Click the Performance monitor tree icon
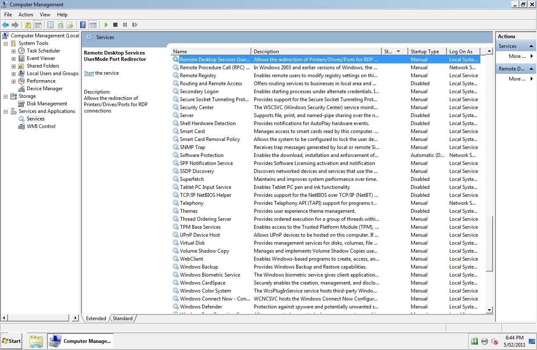Screen dimensions: 537x350 [21, 81]
